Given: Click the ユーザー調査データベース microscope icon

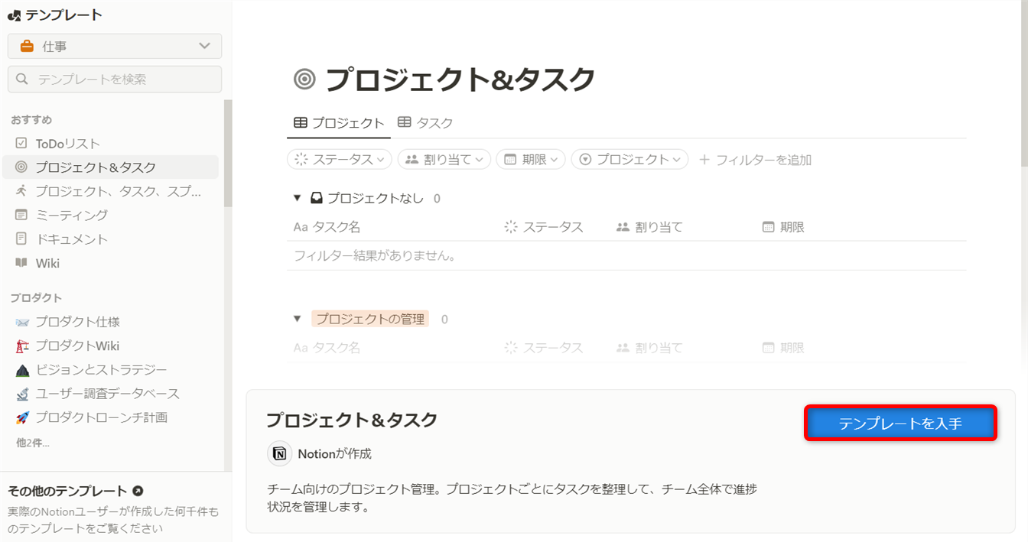Looking at the screenshot, I should tap(22, 394).
